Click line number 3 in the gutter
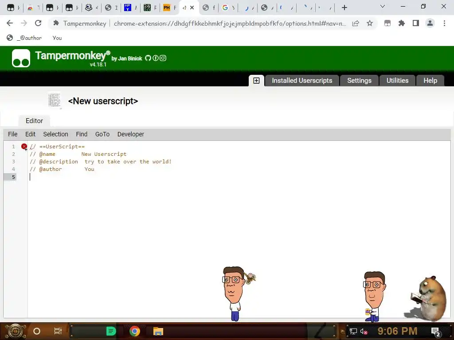 13,162
